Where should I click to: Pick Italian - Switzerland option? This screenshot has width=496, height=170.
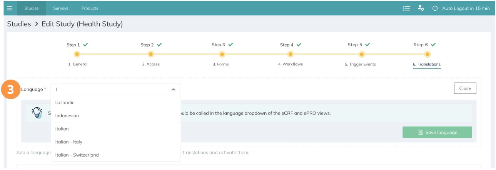[x=77, y=155]
